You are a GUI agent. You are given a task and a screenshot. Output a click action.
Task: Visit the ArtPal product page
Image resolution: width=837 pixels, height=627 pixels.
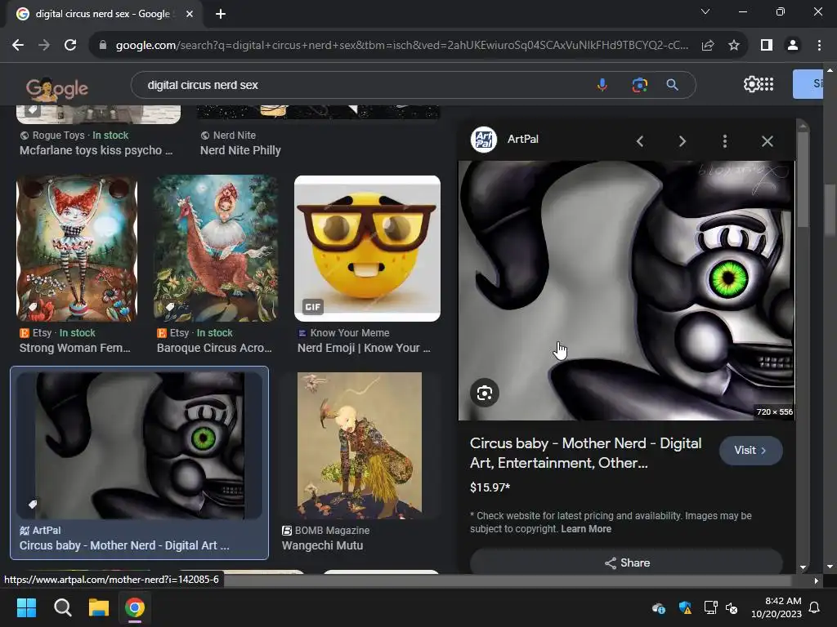tap(750, 451)
